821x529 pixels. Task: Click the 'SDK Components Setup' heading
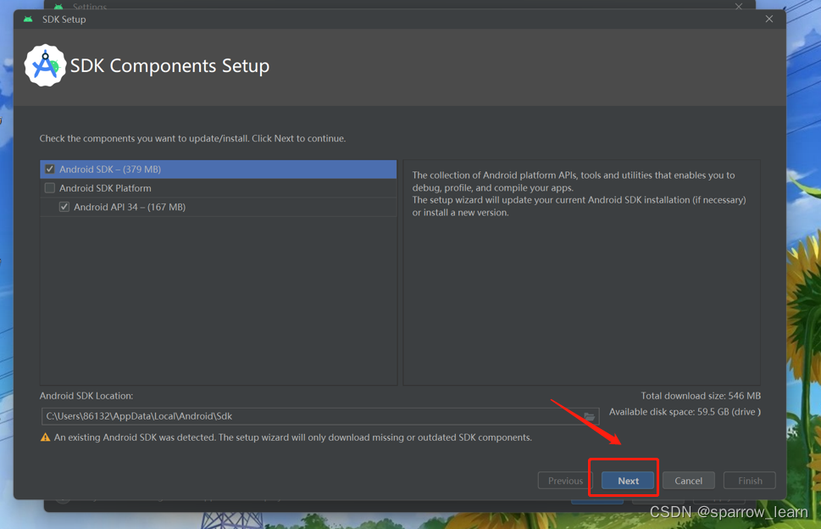pos(169,66)
